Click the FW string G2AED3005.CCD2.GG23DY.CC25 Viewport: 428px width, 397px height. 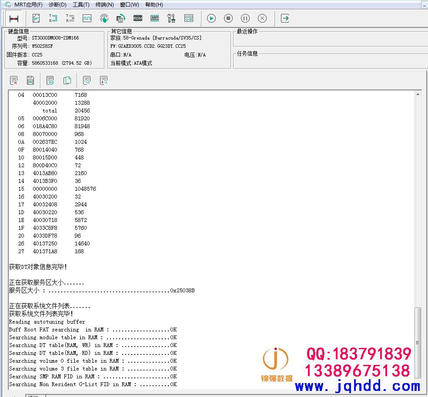(x=152, y=46)
